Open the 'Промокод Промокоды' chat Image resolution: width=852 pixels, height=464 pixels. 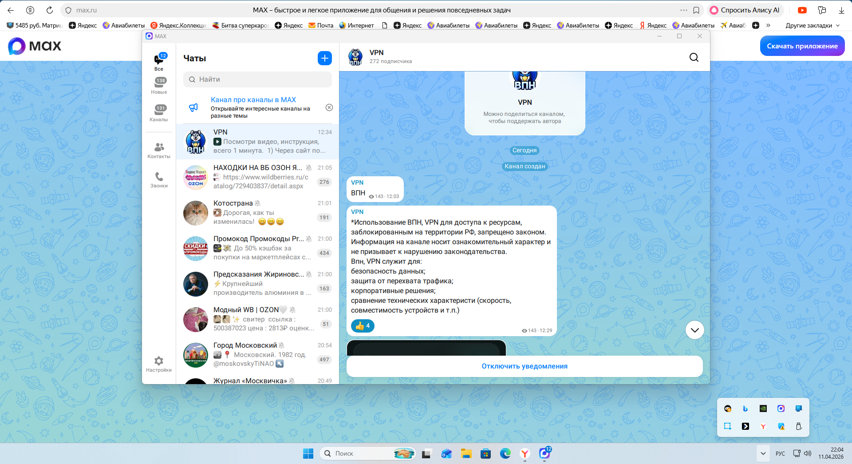(x=257, y=248)
